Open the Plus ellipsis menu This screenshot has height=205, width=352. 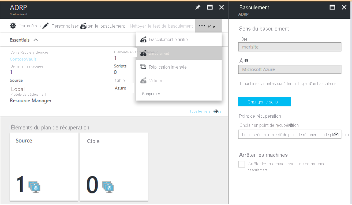(208, 26)
